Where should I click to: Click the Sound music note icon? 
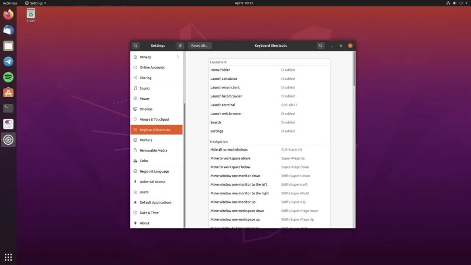(135, 88)
